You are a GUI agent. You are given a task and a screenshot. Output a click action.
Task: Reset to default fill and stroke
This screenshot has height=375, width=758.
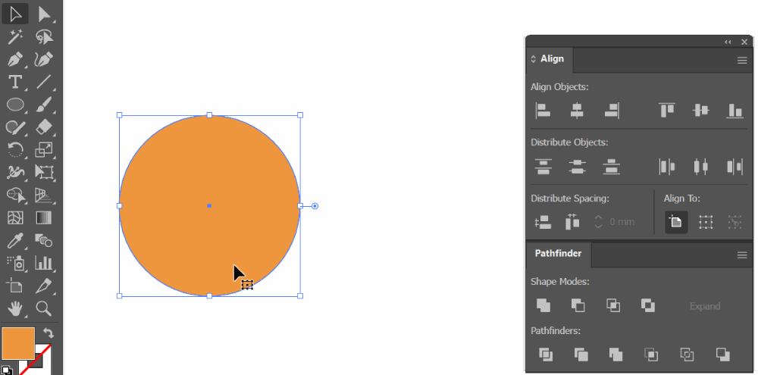point(6,370)
